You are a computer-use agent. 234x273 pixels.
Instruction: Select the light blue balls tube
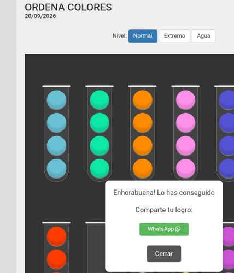pos(56,133)
